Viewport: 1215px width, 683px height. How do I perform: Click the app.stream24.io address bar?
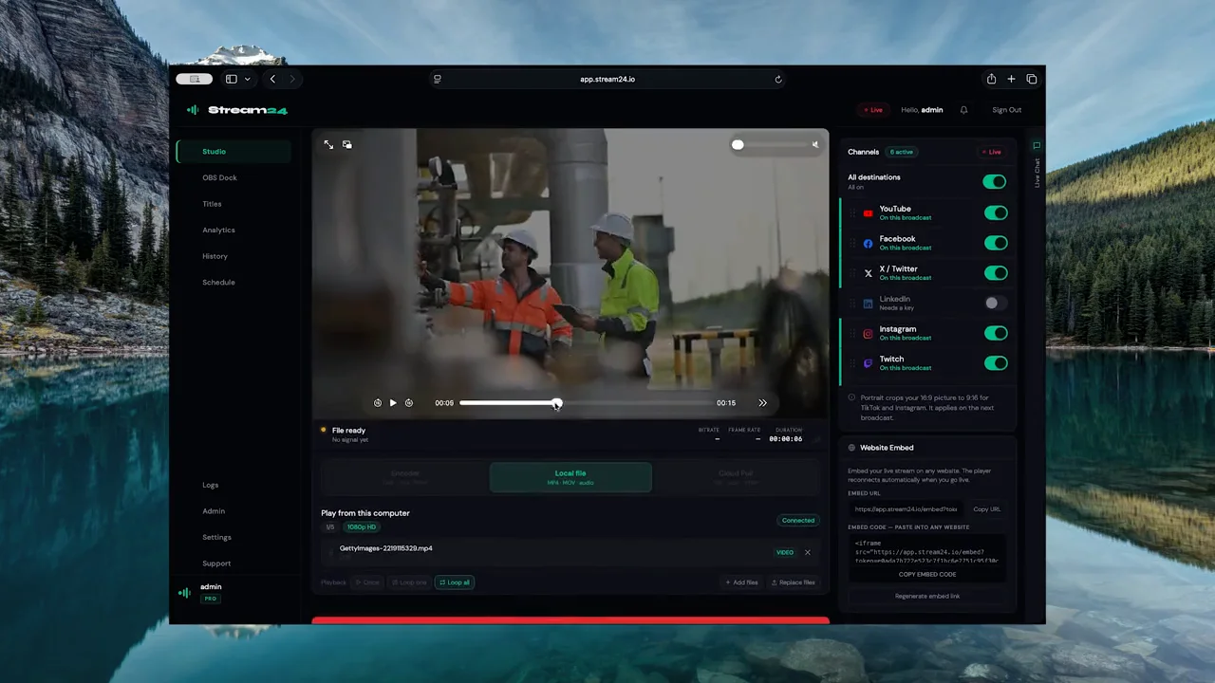click(607, 80)
